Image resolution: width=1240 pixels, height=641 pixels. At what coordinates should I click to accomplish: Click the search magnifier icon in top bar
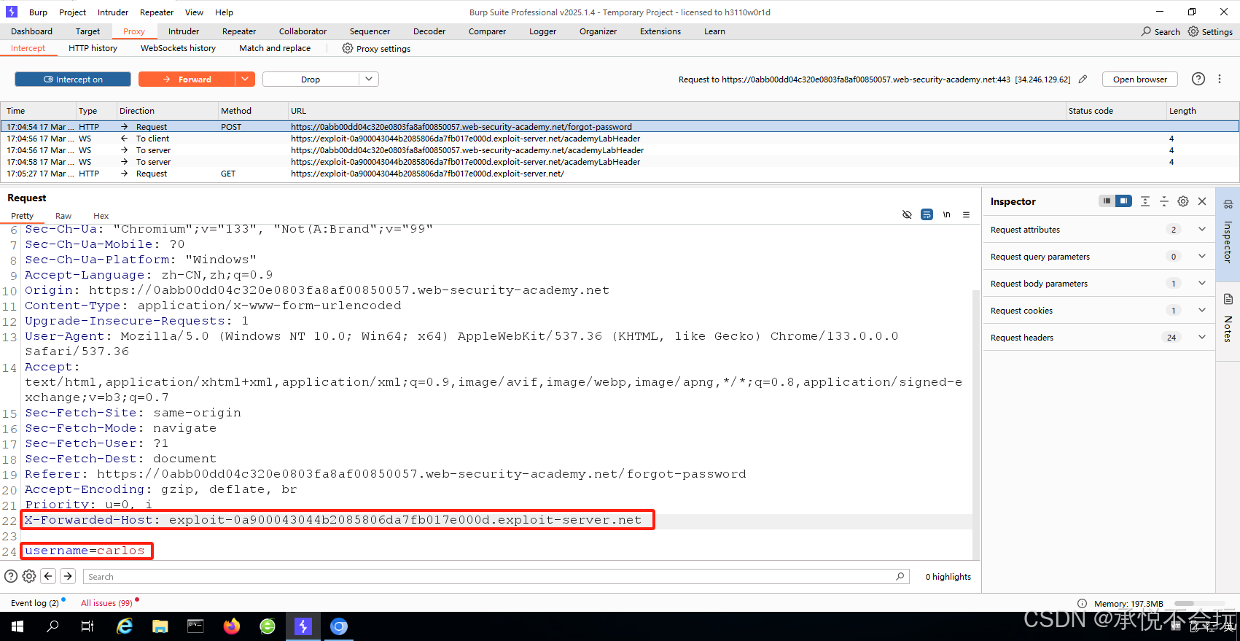pyautogui.click(x=1147, y=31)
